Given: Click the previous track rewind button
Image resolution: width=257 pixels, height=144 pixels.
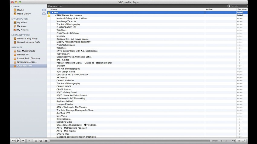Looking at the screenshot, I should point(13,141).
